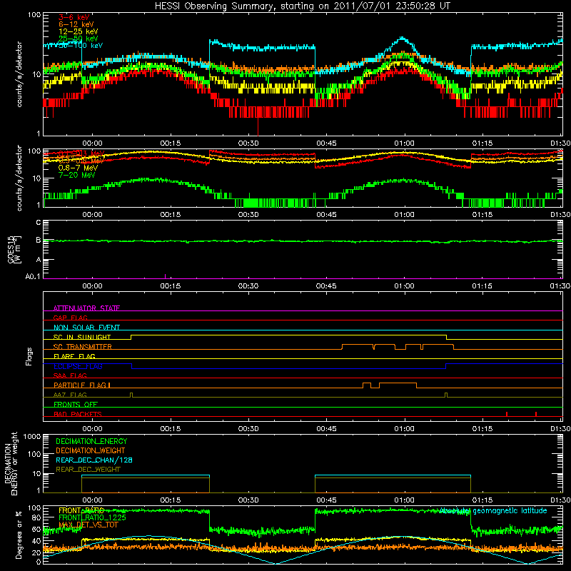Select the 12-25 keV legend label

tap(78, 31)
